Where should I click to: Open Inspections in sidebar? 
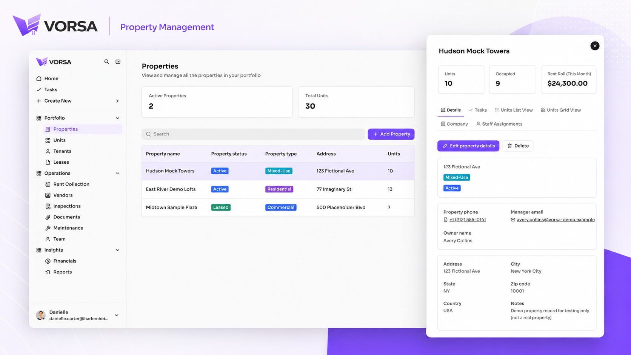67,206
